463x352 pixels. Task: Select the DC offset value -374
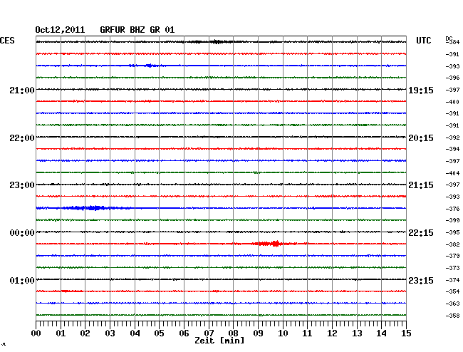[452, 280]
